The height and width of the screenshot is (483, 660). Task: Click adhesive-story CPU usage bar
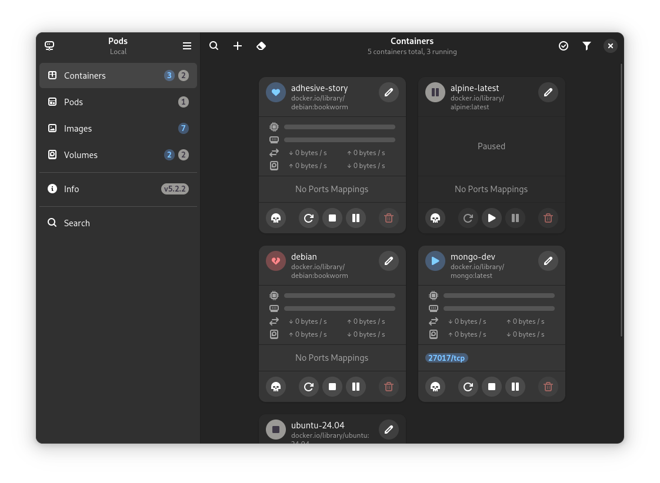click(339, 127)
